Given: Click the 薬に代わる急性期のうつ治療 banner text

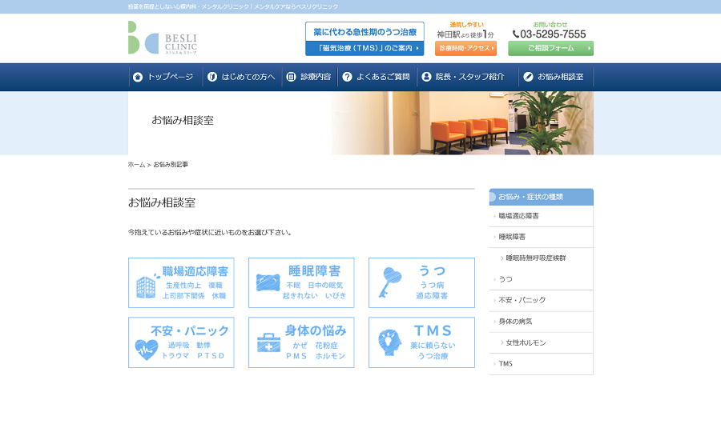Looking at the screenshot, I should pos(365,32).
